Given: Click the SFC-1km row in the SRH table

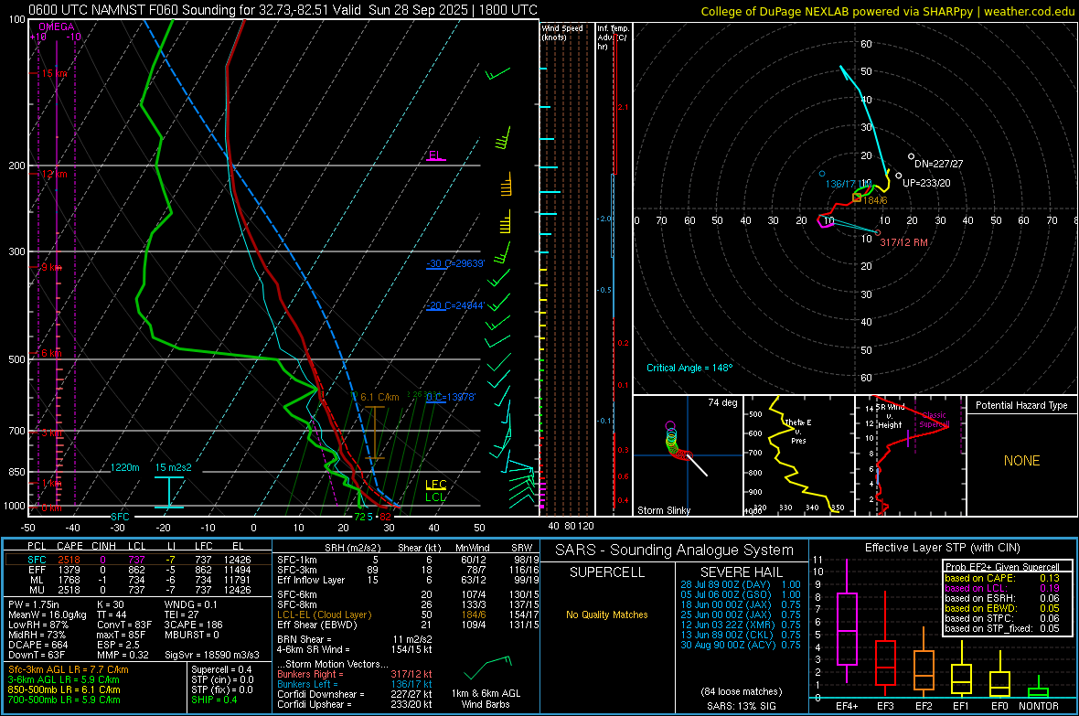Looking at the screenshot, I should 408,560.
